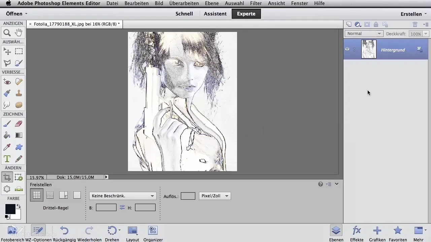Image resolution: width=431 pixels, height=242 pixels.
Task: Open the Erstellen dropdown
Action: coord(413,14)
